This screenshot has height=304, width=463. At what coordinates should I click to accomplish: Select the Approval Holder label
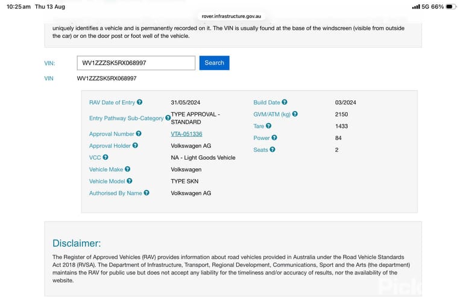pyautogui.click(x=110, y=146)
